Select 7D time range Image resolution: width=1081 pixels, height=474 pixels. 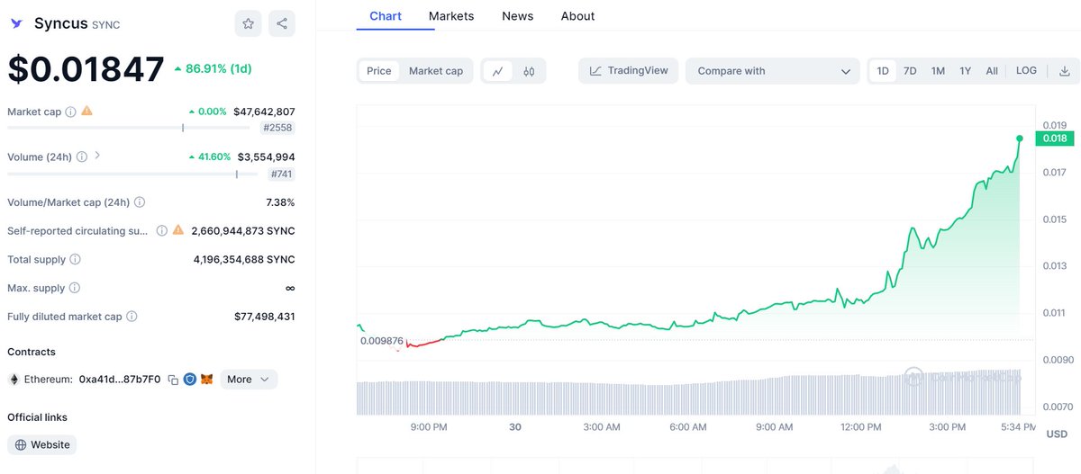click(x=910, y=71)
